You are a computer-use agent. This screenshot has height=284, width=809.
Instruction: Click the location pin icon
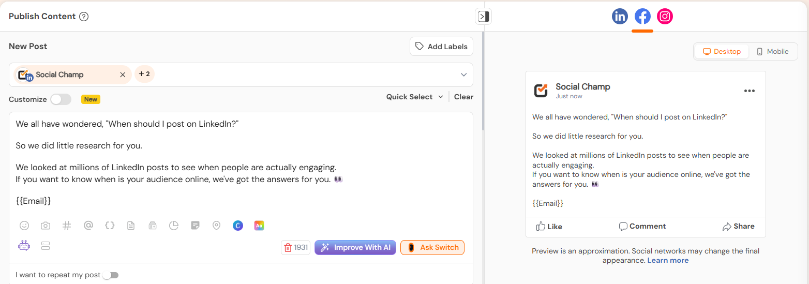(217, 226)
